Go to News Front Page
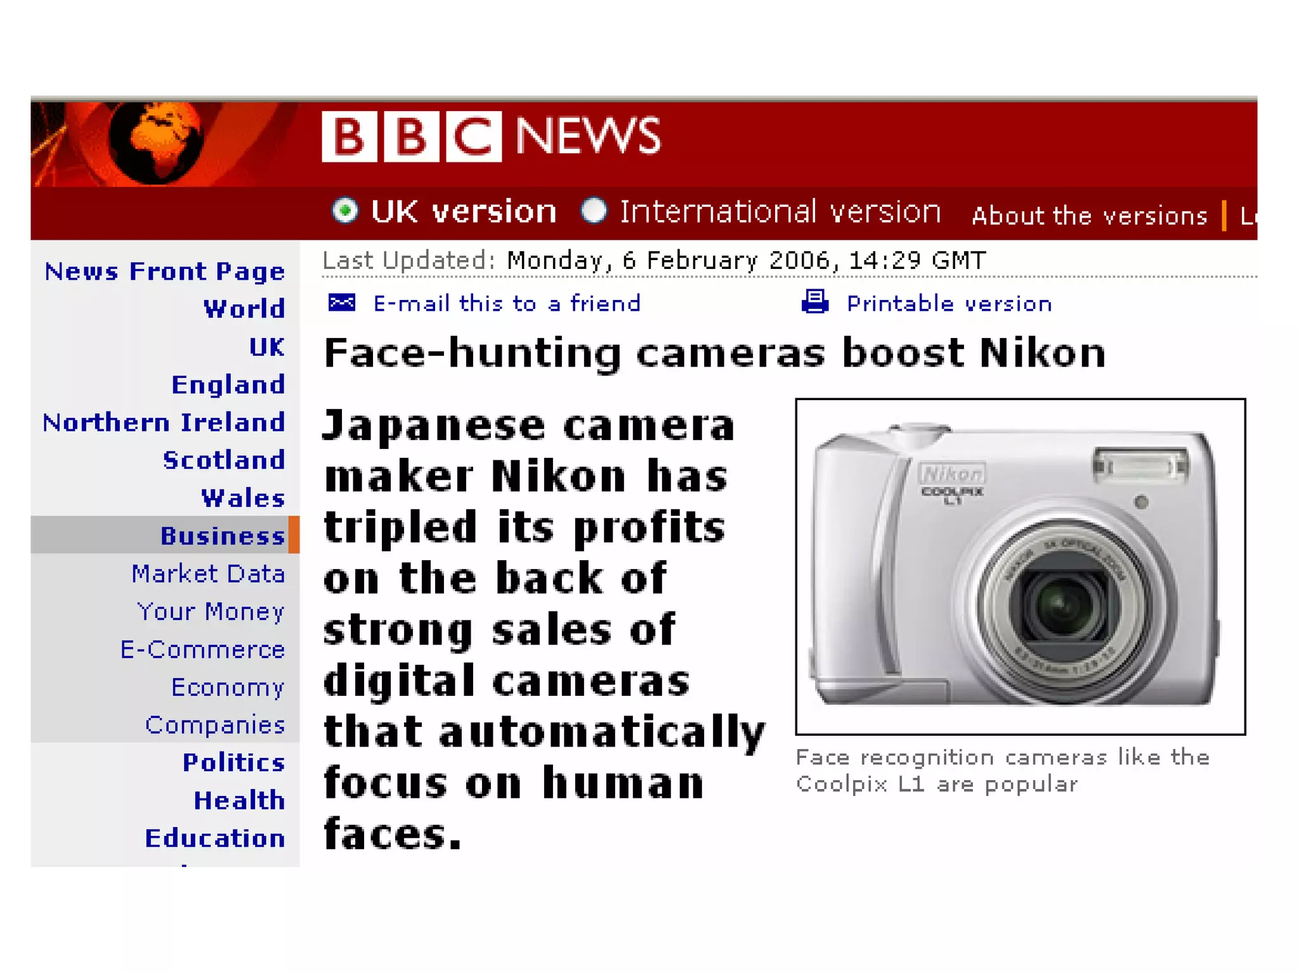This screenshot has height=973, width=1299. point(164,271)
